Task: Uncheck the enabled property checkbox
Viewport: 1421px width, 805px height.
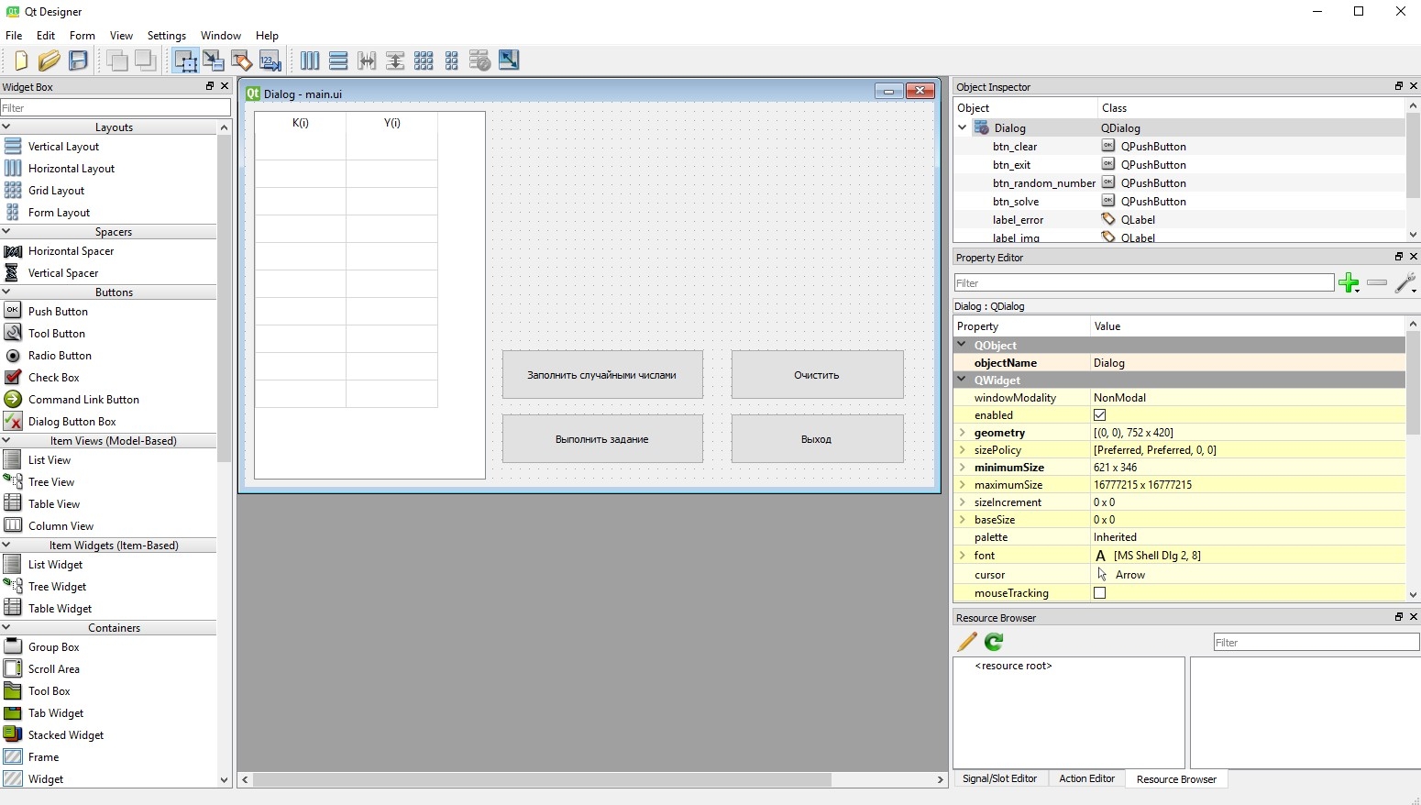Action: point(1100,415)
